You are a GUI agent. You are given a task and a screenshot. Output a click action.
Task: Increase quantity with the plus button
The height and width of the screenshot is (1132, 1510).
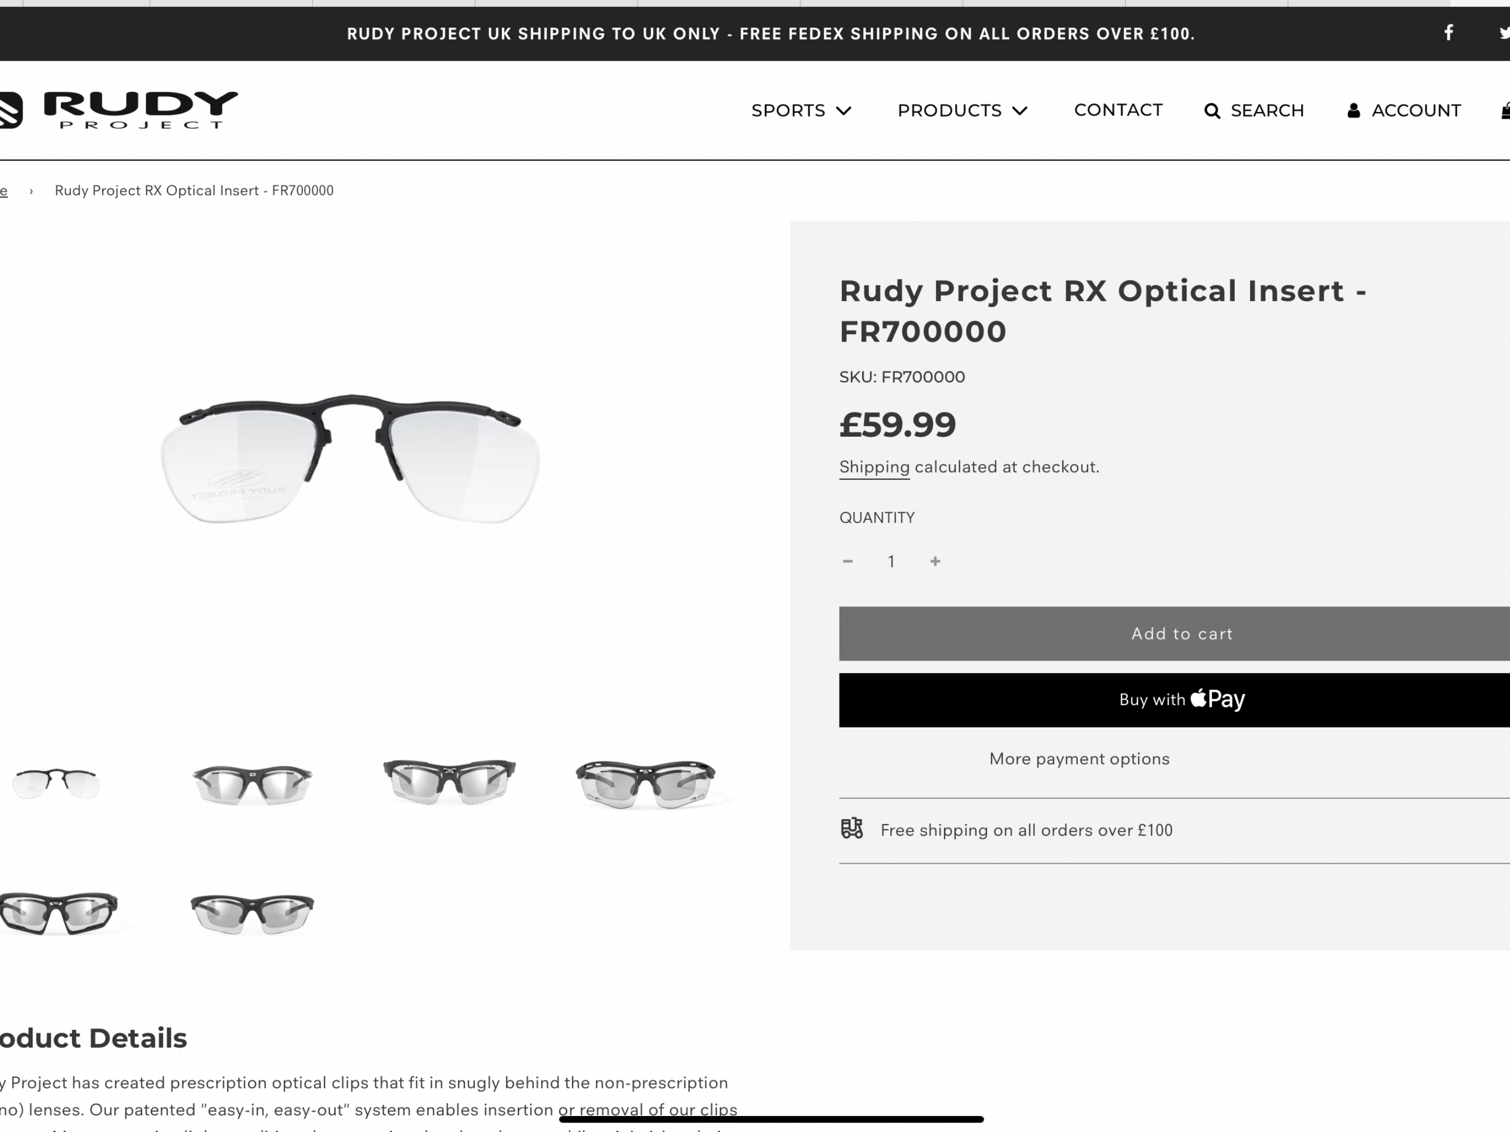click(935, 561)
